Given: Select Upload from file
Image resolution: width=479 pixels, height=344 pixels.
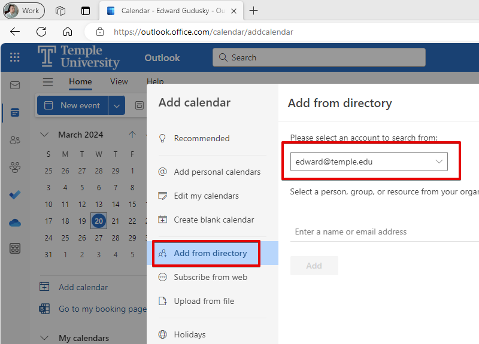Looking at the screenshot, I should pos(213,301).
